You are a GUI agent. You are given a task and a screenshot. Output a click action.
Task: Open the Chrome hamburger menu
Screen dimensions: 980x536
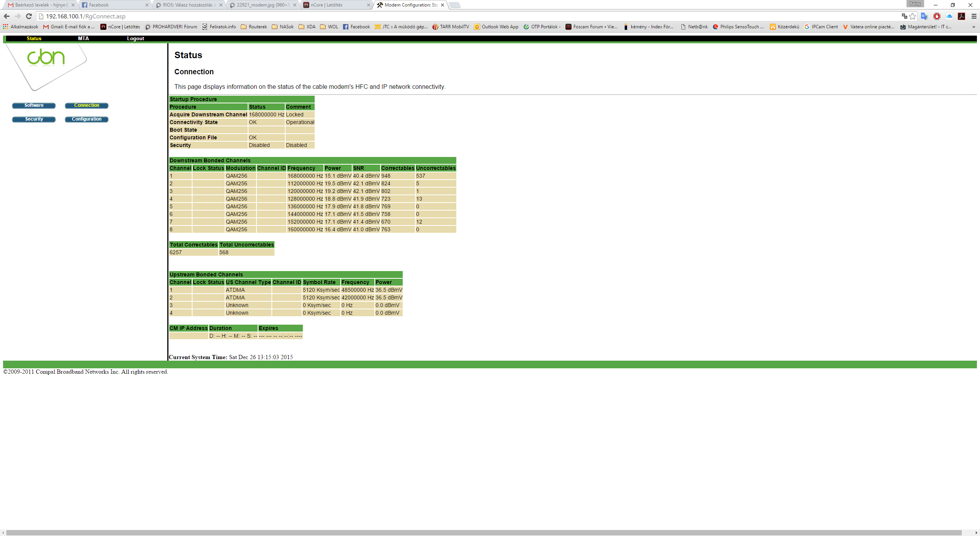(974, 16)
